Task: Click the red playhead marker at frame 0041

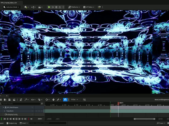Action: [118, 103]
